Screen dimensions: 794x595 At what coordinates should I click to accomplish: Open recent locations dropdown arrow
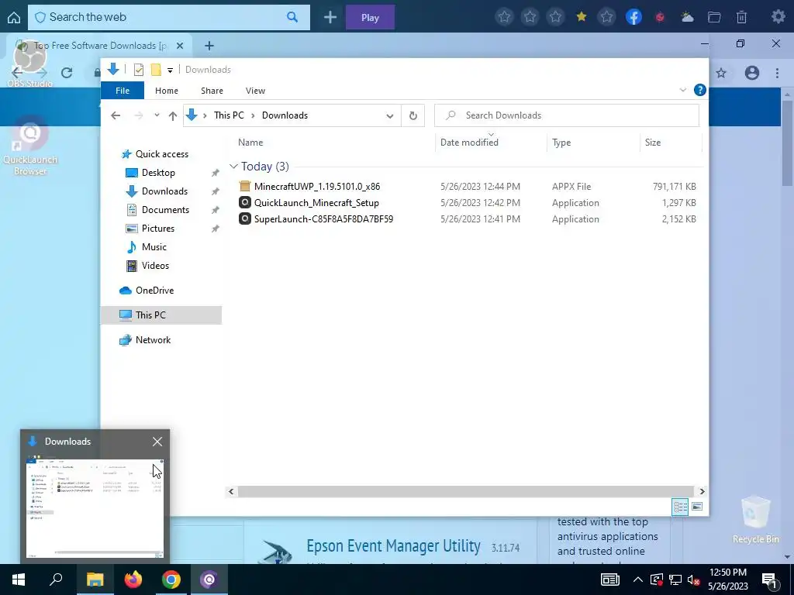coord(157,115)
